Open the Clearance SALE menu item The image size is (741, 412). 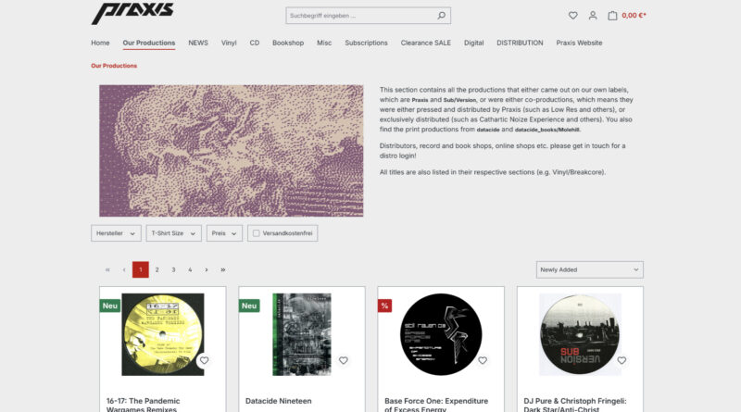426,43
